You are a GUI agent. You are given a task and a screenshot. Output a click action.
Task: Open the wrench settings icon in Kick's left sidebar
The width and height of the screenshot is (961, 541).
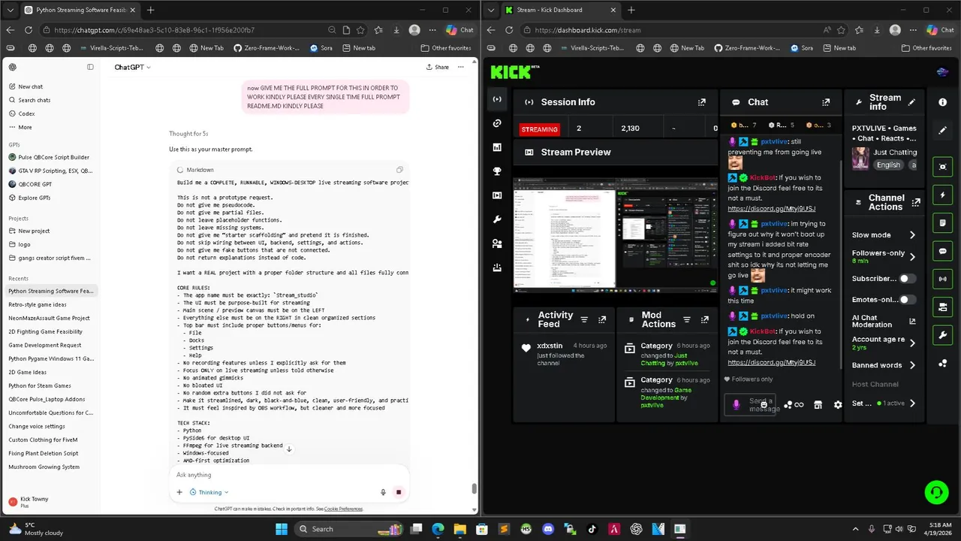pyautogui.click(x=497, y=219)
